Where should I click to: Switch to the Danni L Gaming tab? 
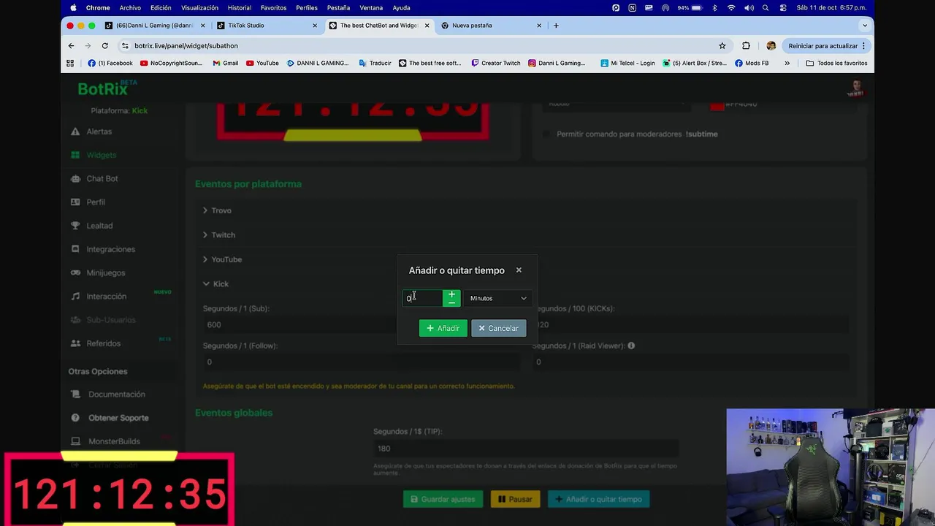pyautogui.click(x=153, y=26)
